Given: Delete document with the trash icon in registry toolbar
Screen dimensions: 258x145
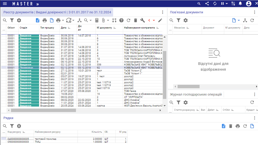Looking at the screenshot, I should click(x=135, y=20).
